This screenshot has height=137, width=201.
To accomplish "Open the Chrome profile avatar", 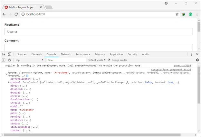I will [x=166, y=3].
